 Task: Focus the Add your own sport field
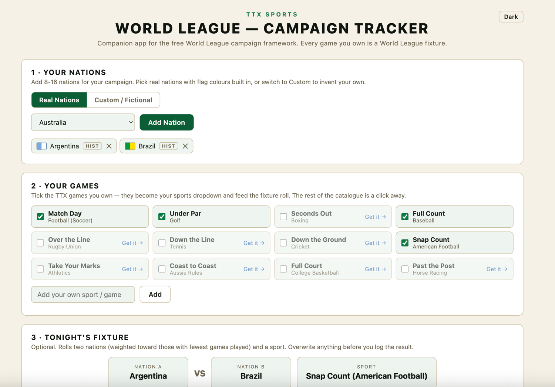click(x=83, y=295)
